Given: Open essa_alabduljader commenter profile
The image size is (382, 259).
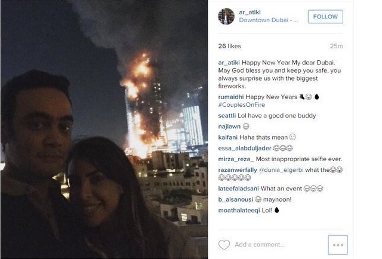Looking at the screenshot, I should tap(245, 148).
